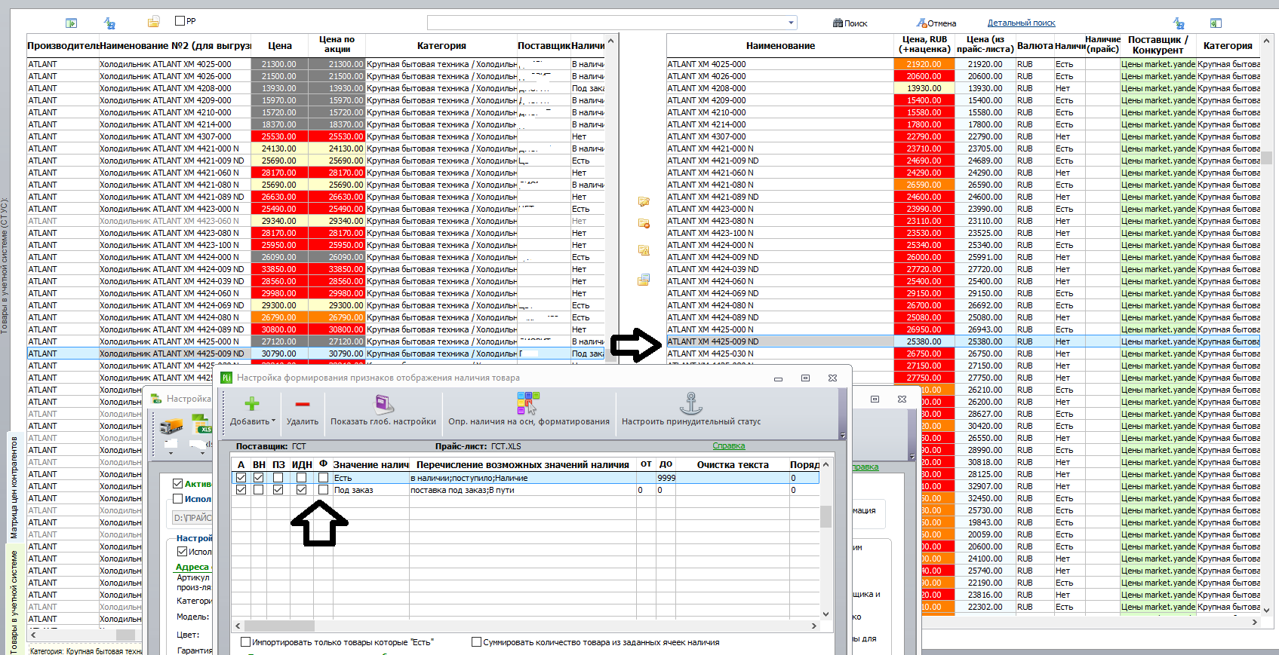Click the Валюта column header
Viewport: 1279px width, 655px height.
(1035, 45)
